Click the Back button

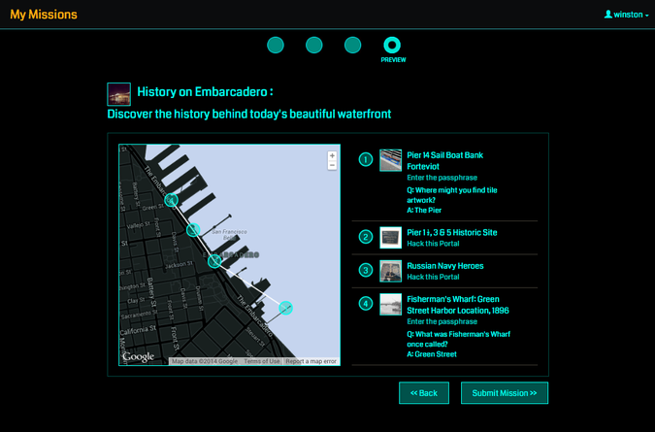click(x=423, y=393)
